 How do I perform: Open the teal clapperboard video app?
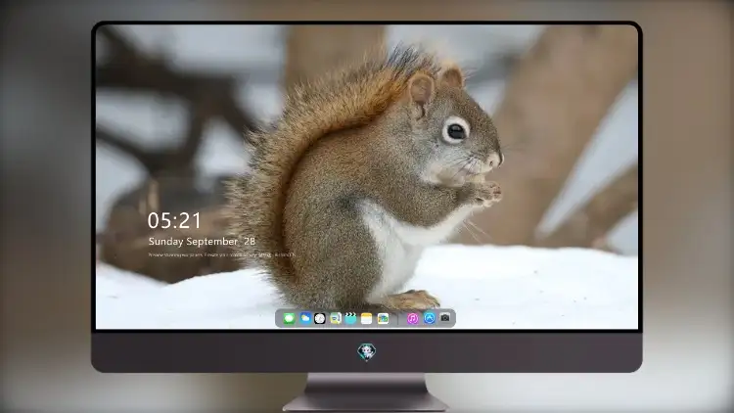[x=350, y=318]
